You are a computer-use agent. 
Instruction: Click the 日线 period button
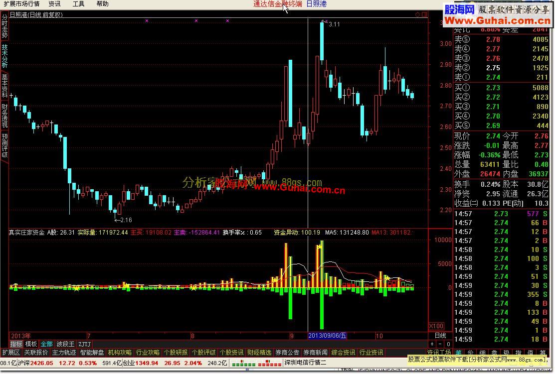[440, 335]
